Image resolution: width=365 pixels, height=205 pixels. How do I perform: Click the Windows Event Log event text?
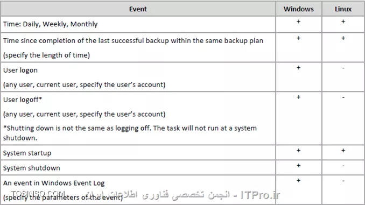[x=54, y=183]
